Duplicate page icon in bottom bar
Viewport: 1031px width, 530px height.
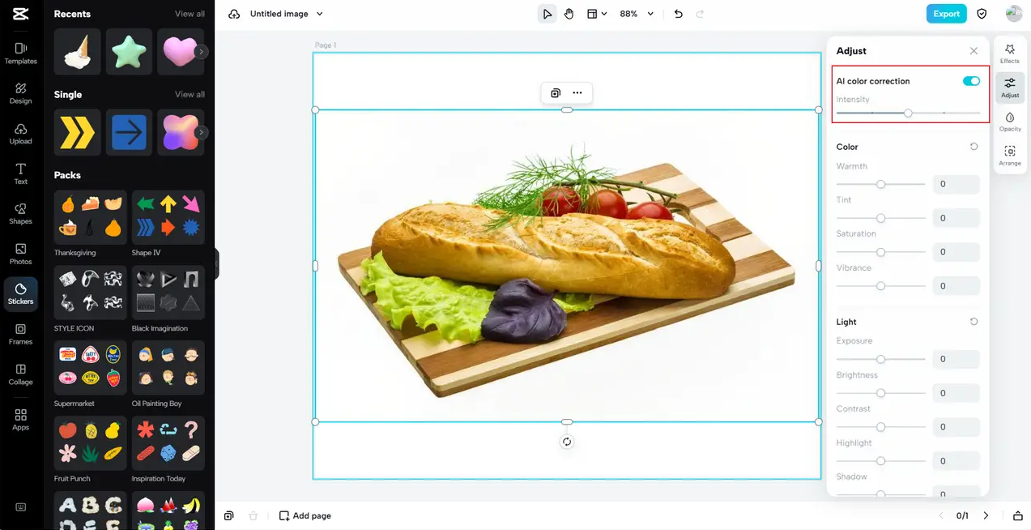(229, 515)
